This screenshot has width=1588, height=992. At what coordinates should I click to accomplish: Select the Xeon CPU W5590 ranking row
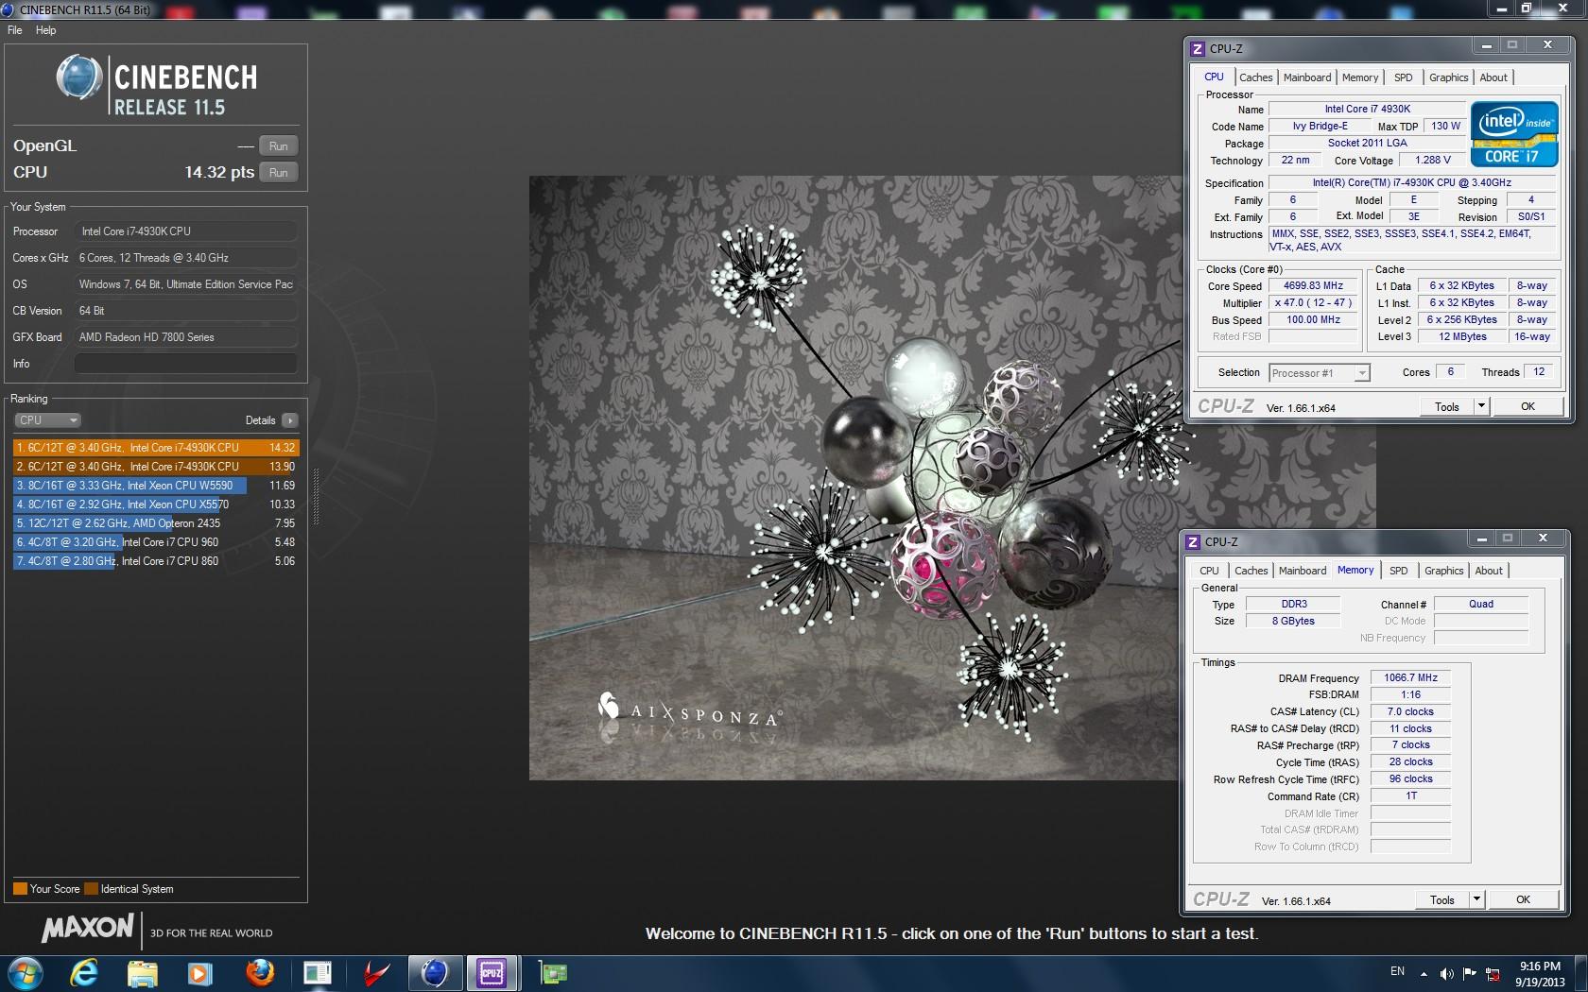156,486
